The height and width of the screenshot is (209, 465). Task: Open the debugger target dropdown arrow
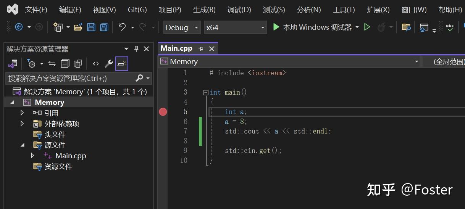[357, 27]
